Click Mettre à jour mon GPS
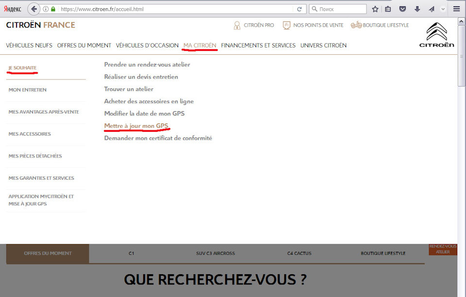The width and height of the screenshot is (466, 297). [x=136, y=126]
